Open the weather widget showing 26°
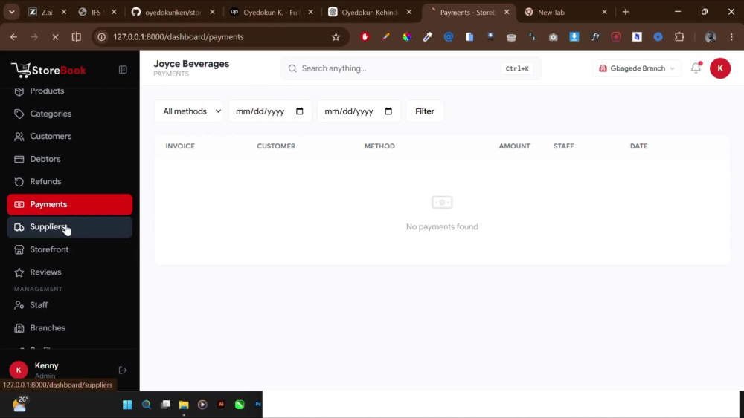The image size is (744, 418). click(x=20, y=404)
